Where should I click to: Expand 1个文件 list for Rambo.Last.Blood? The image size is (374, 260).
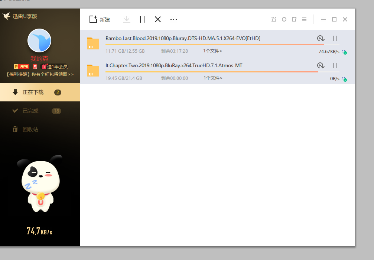[213, 51]
